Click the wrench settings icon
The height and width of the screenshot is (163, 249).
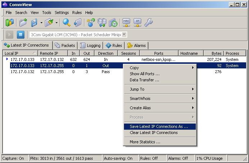149,23
